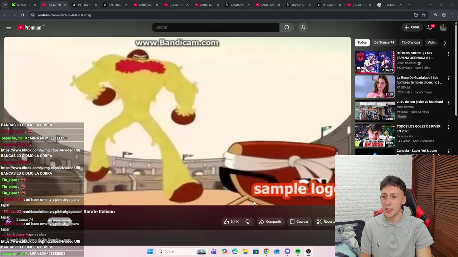Open Discord from the taskbar

287,251
